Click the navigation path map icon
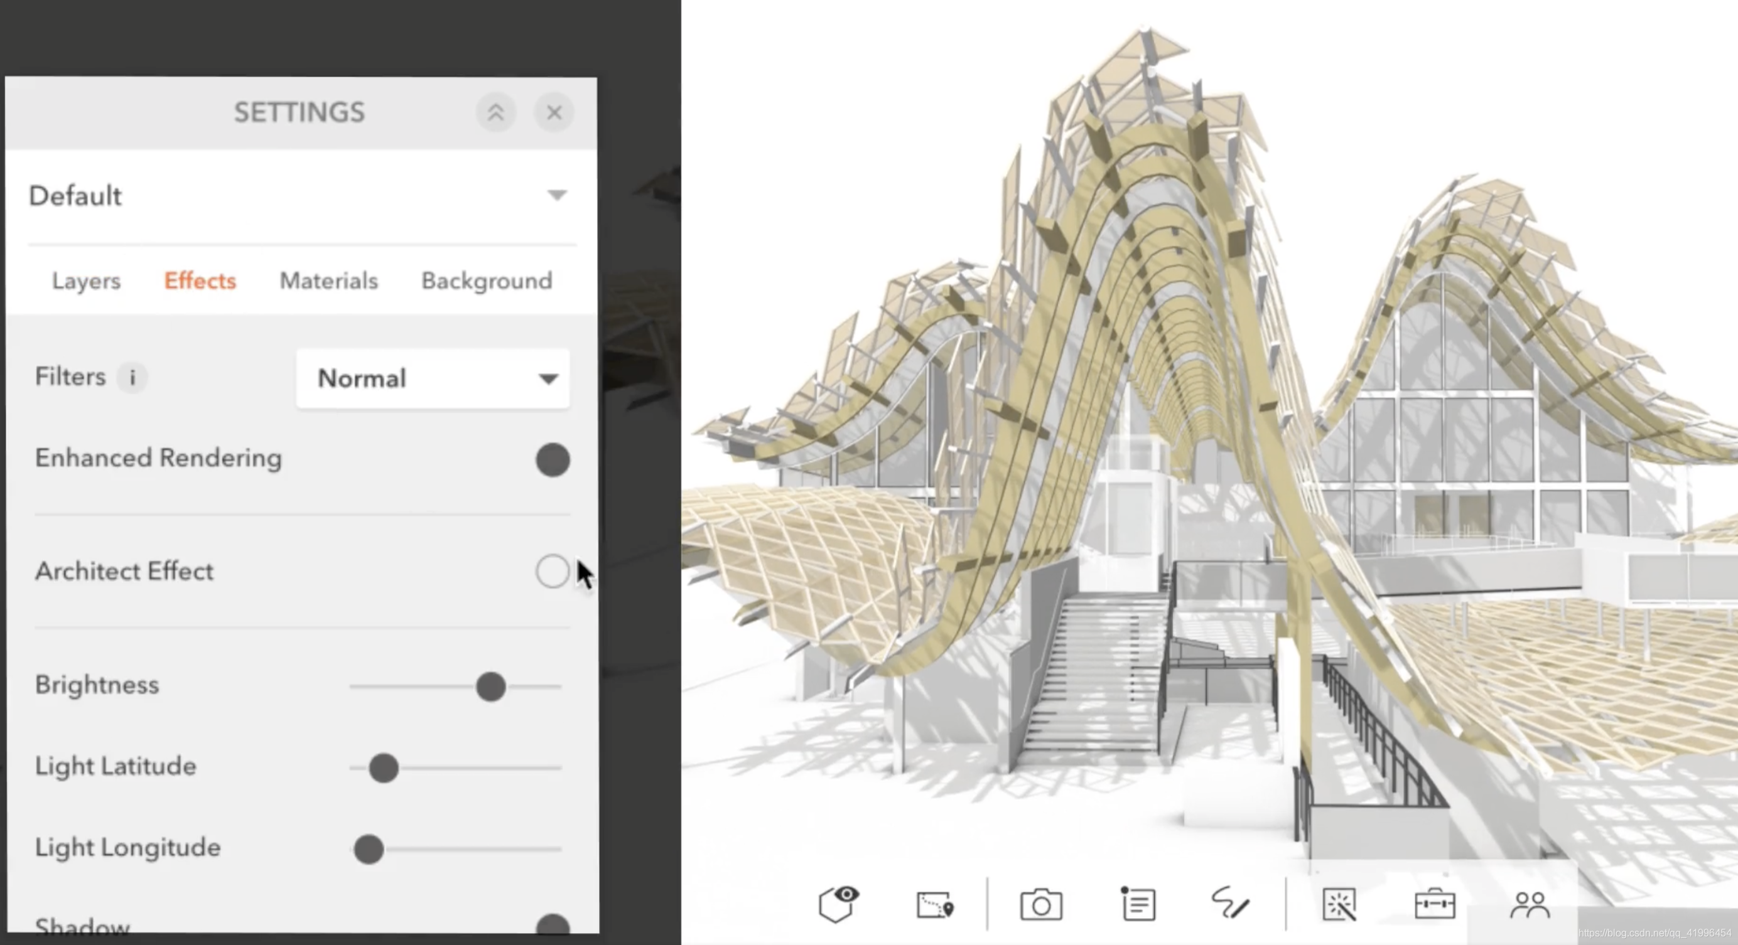Image resolution: width=1738 pixels, height=945 pixels. click(x=935, y=905)
